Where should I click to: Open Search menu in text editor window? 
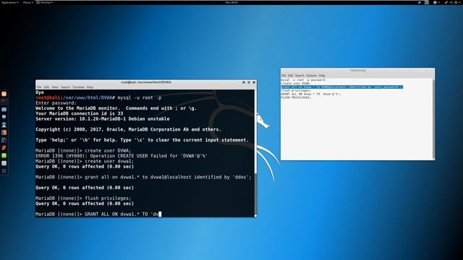300,76
